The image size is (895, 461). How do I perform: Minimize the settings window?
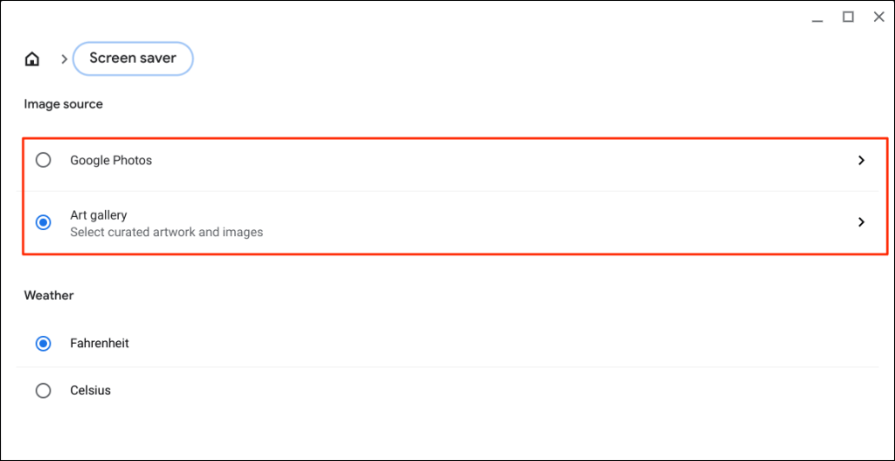816,17
